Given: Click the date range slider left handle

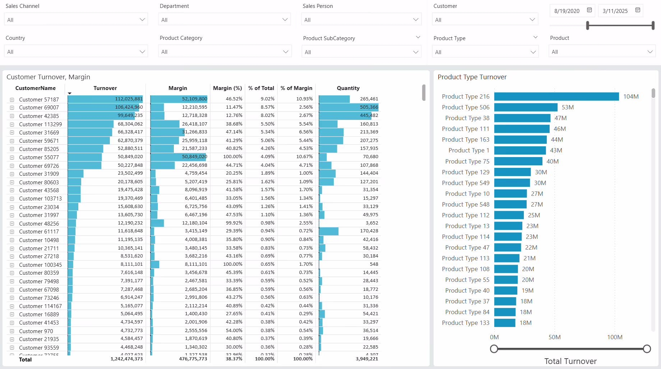Looking at the screenshot, I should (x=588, y=25).
